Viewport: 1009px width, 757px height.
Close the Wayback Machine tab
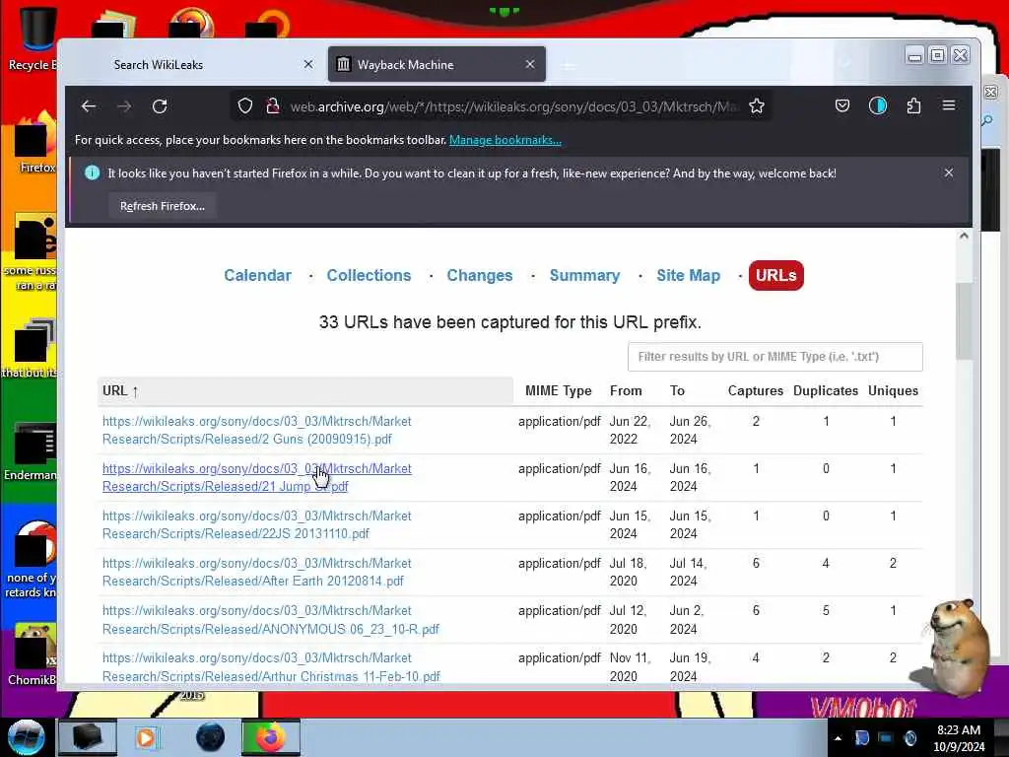tap(529, 64)
